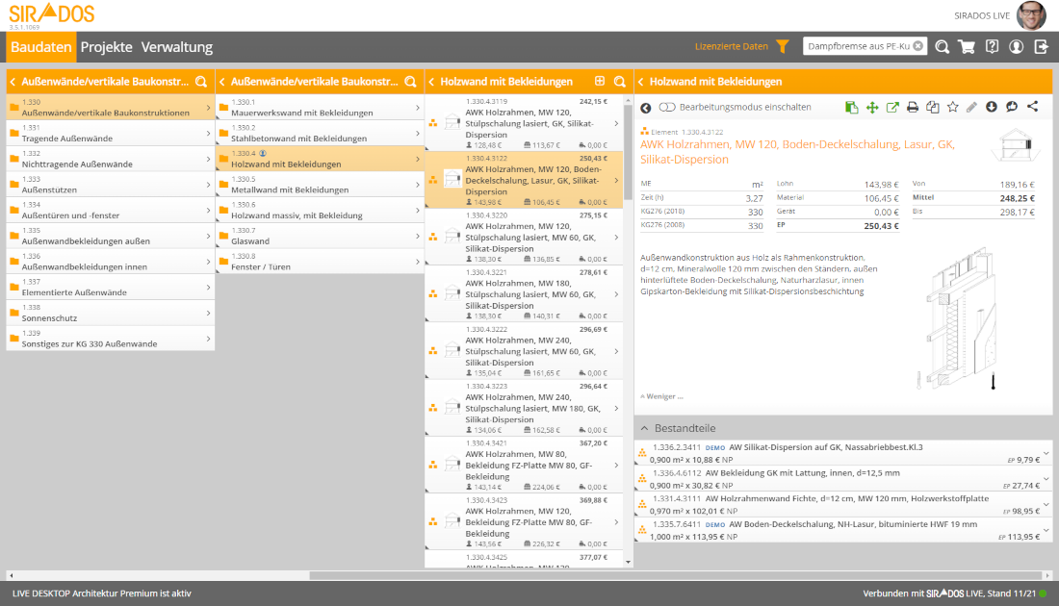Toggle Bearbeitungsmodus einschalten switch

[x=667, y=108]
